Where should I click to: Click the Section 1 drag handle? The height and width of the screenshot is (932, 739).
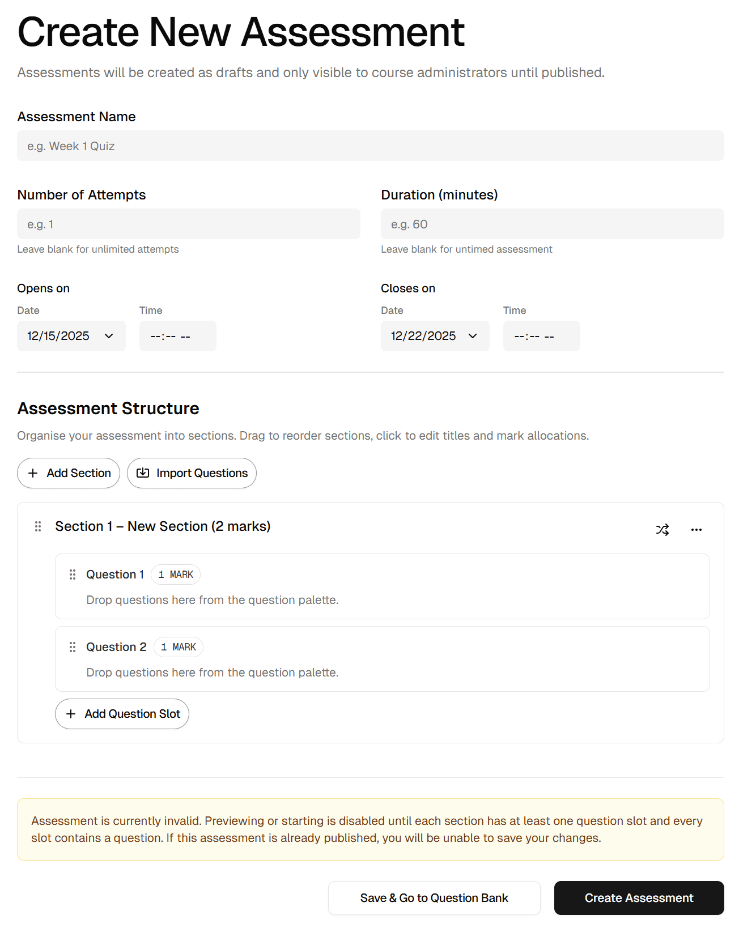click(x=38, y=526)
